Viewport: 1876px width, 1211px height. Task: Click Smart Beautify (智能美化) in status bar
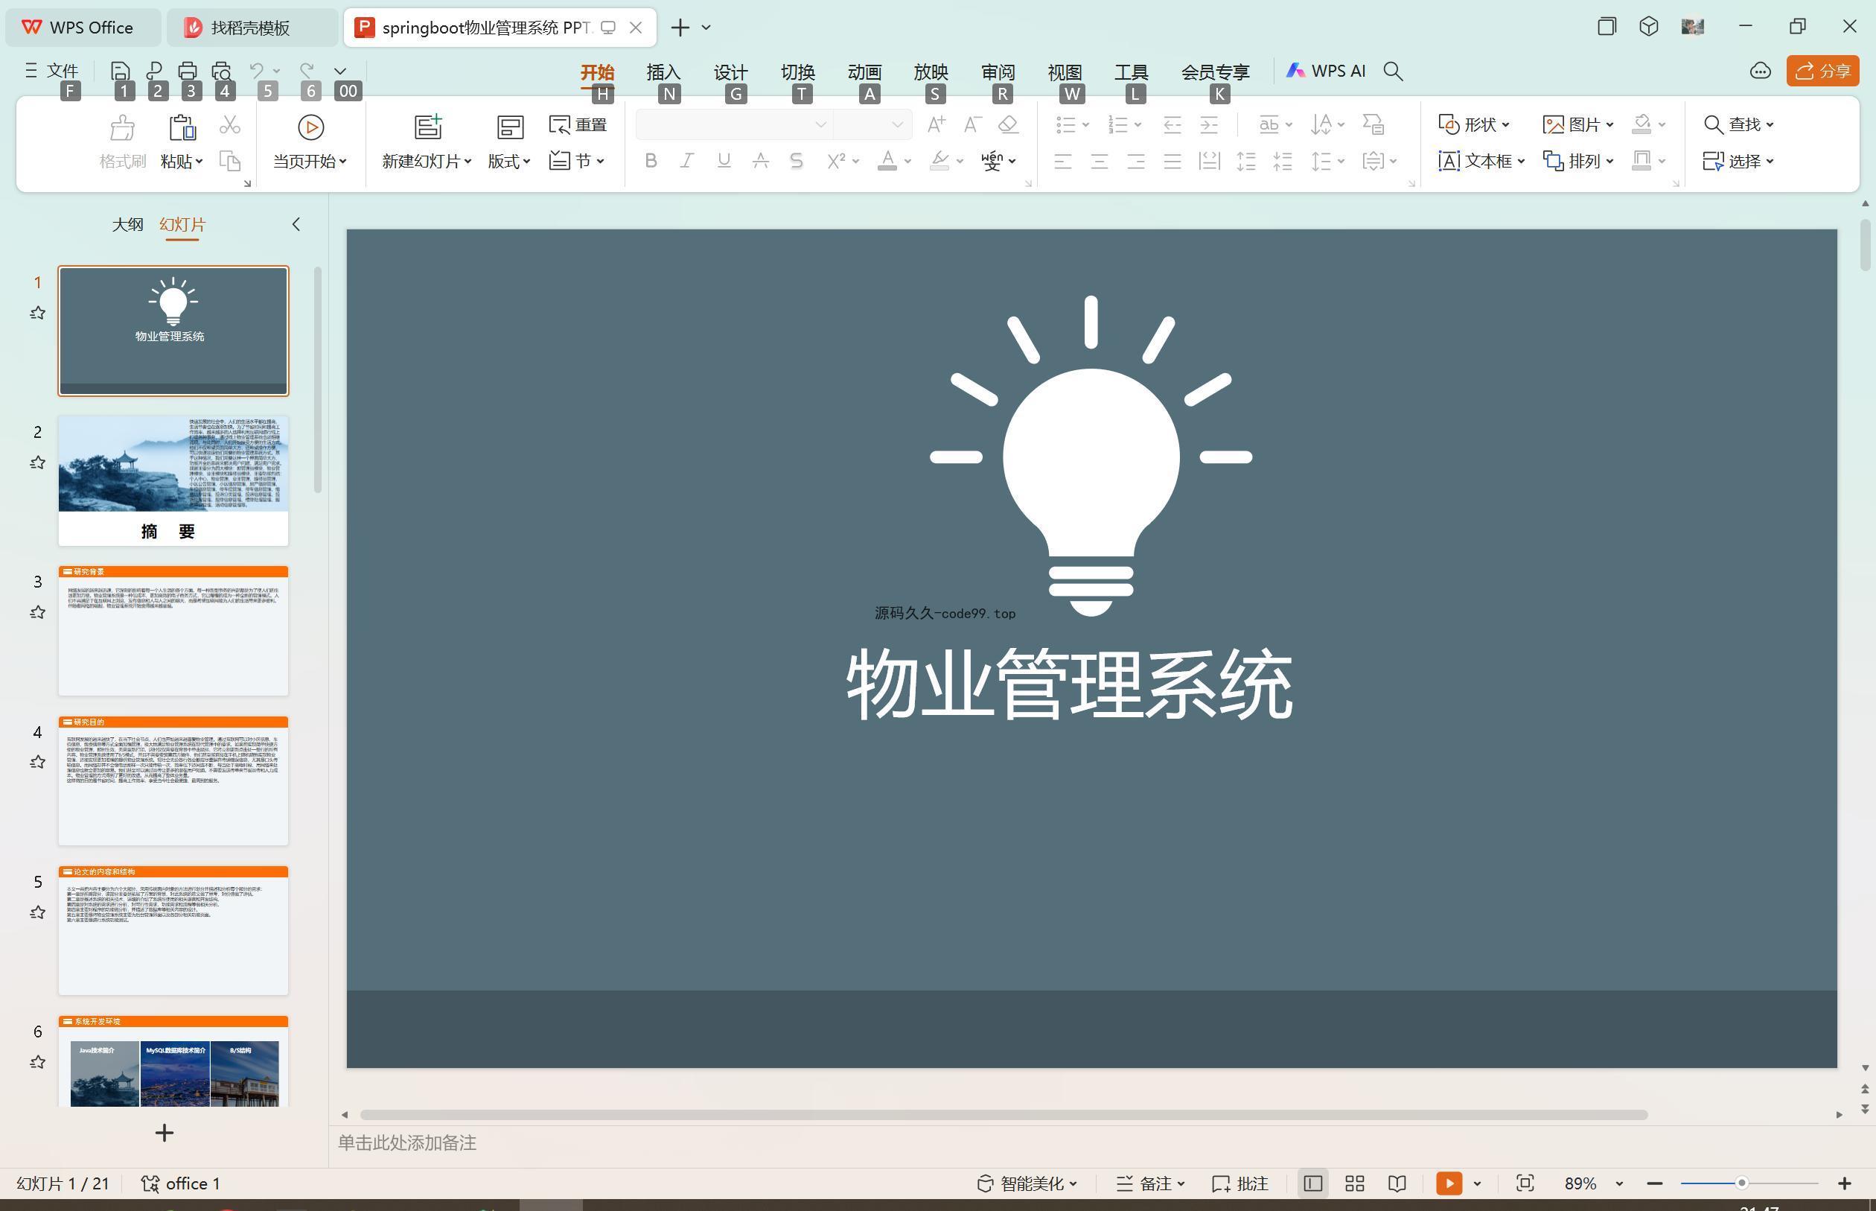[x=1027, y=1183]
